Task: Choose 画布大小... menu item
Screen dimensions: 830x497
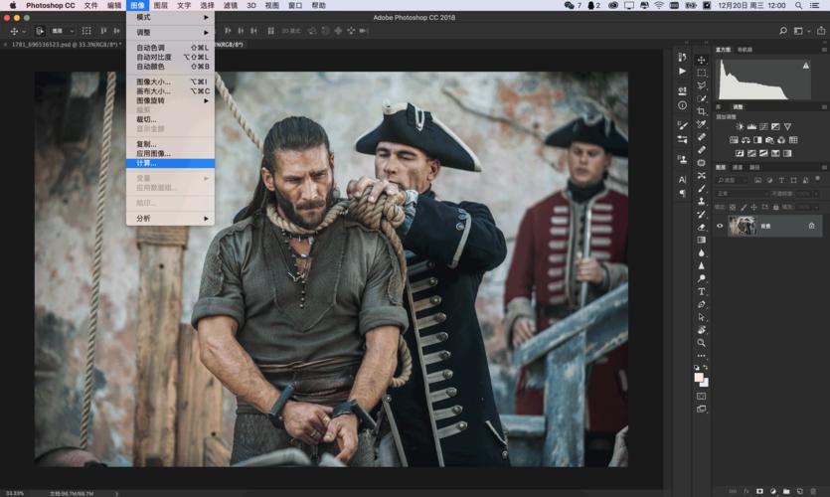Action: pyautogui.click(x=170, y=91)
